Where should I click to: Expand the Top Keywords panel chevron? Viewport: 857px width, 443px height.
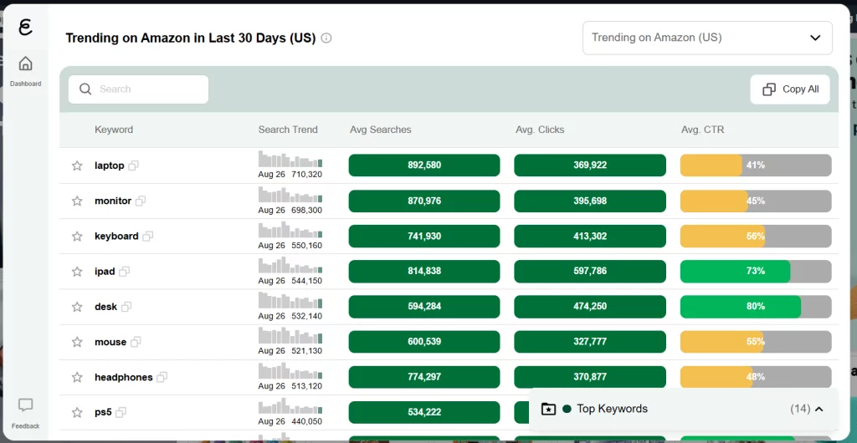(819, 409)
